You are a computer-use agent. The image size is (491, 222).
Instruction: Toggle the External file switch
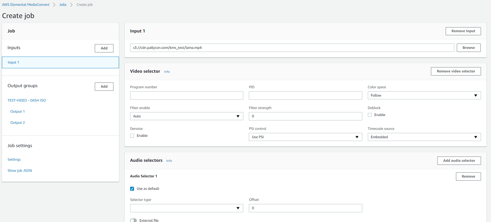[x=133, y=220]
